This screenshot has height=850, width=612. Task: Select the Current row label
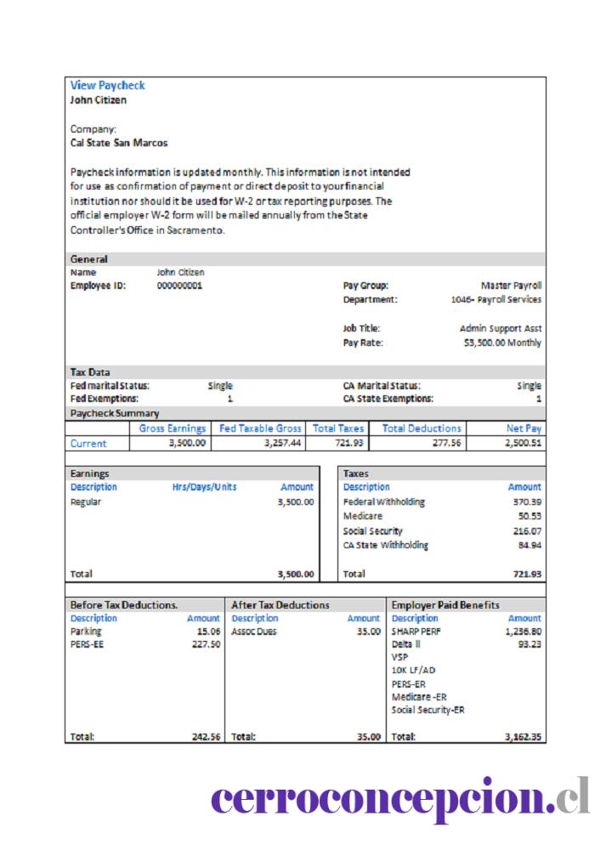88,444
